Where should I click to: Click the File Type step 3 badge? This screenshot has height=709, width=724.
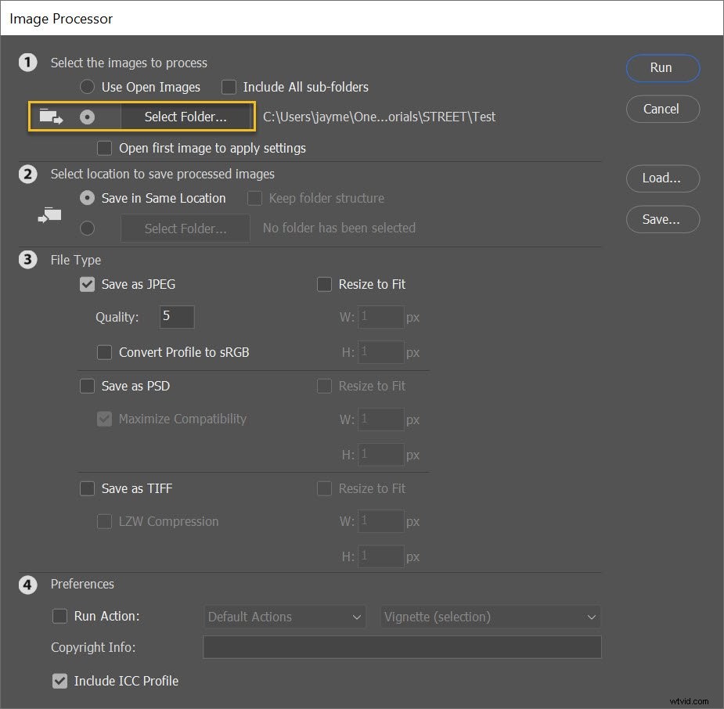click(28, 259)
